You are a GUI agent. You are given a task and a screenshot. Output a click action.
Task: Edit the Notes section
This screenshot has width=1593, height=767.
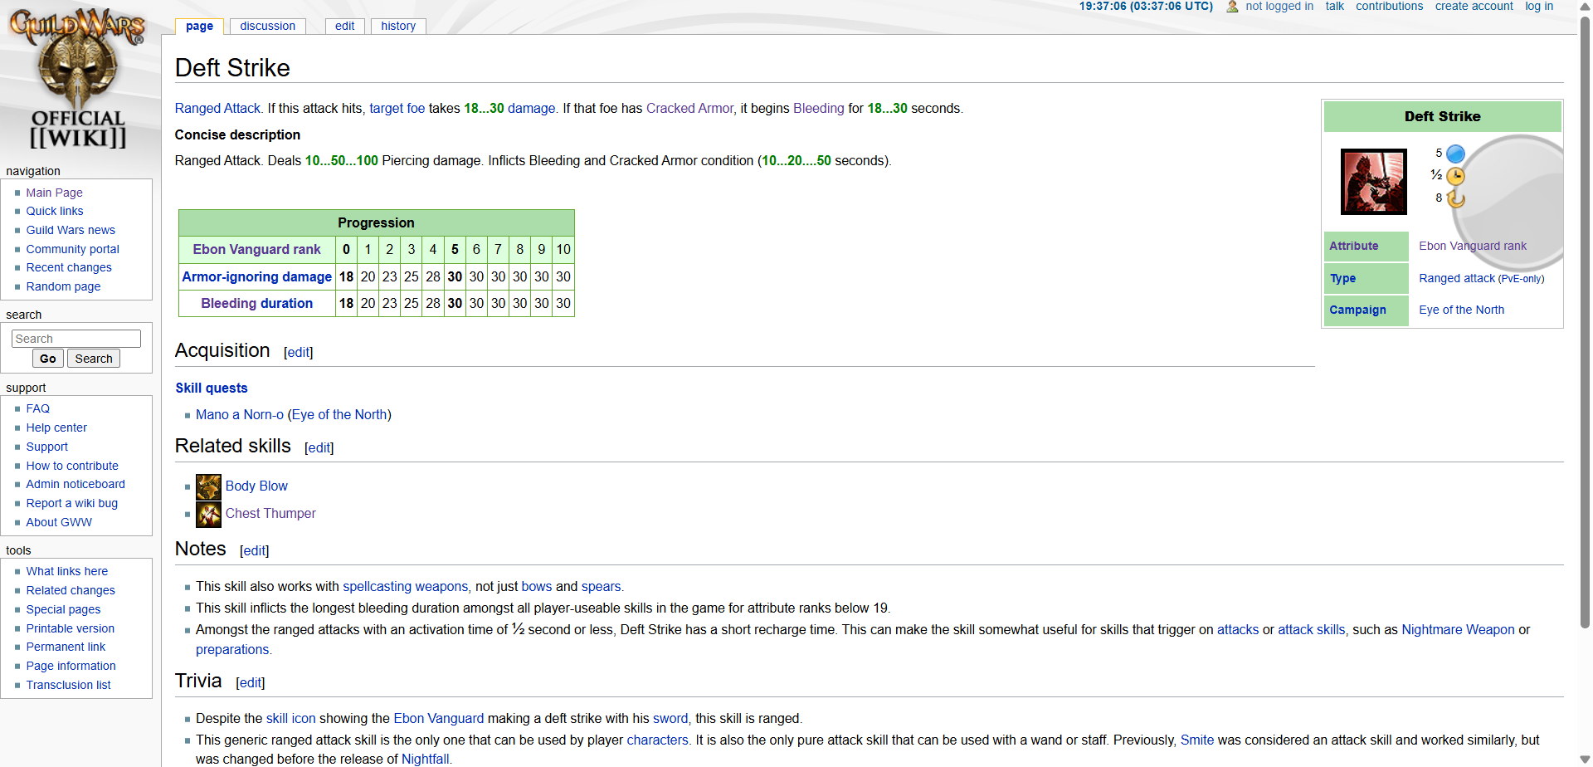pyautogui.click(x=254, y=550)
